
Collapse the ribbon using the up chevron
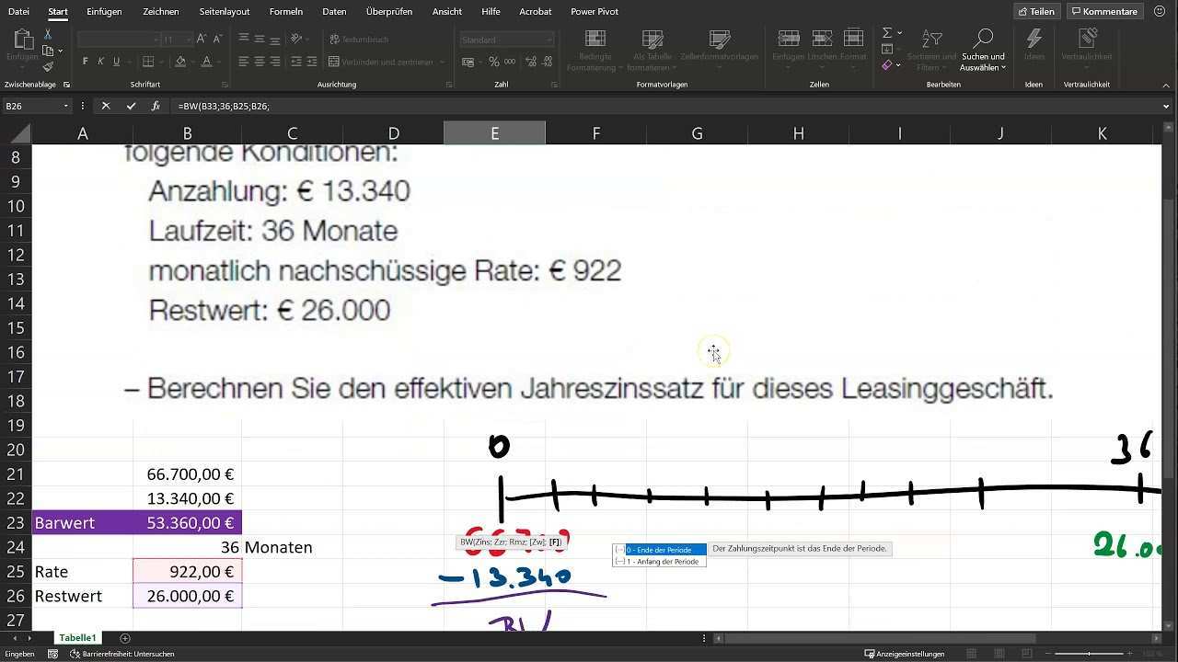[1167, 85]
